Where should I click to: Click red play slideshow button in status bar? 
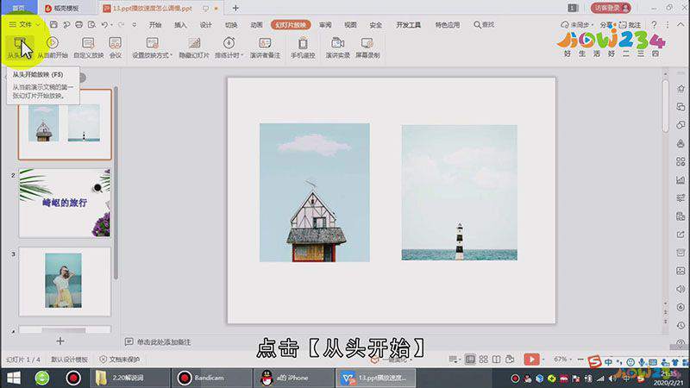(x=531, y=360)
